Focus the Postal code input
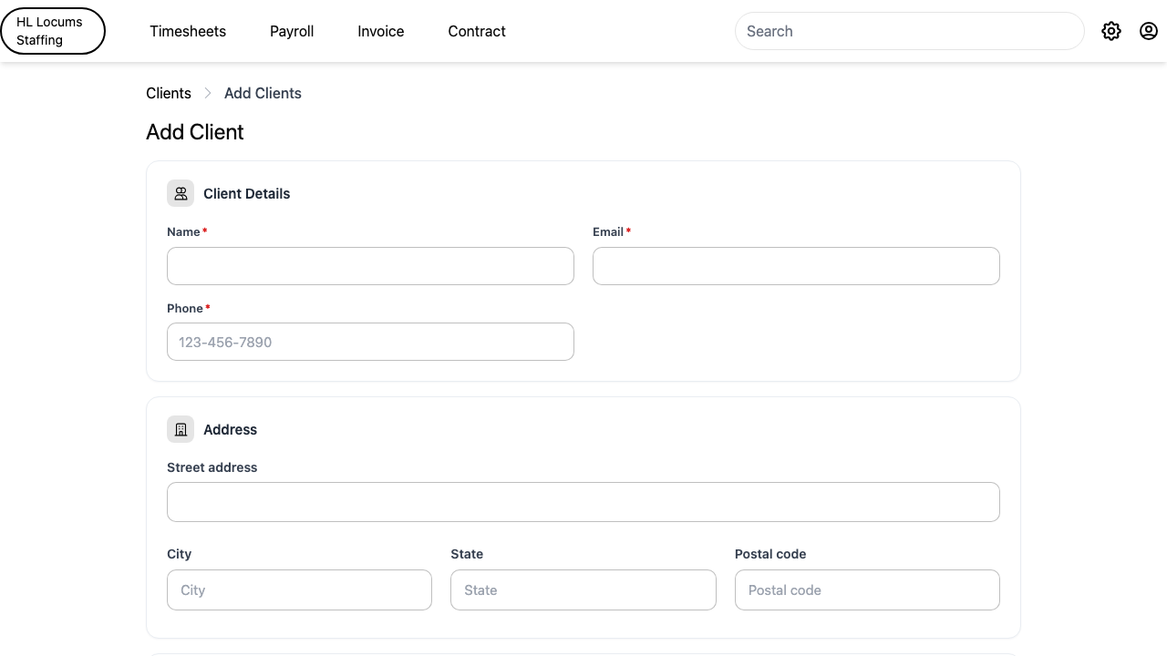Image resolution: width=1167 pixels, height=656 pixels. (867, 590)
